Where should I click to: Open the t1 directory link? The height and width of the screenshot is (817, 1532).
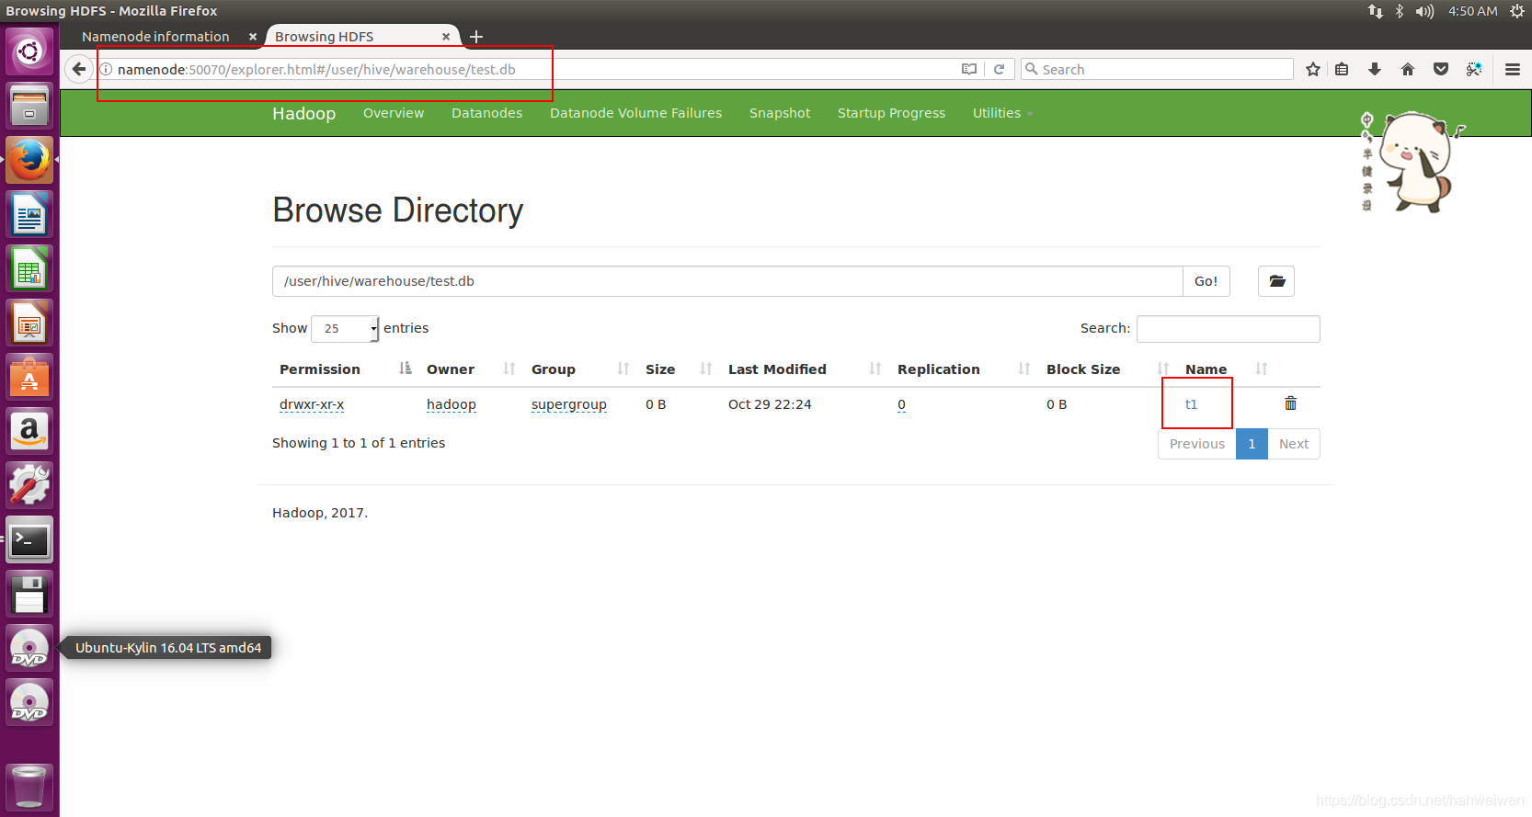pyautogui.click(x=1191, y=404)
